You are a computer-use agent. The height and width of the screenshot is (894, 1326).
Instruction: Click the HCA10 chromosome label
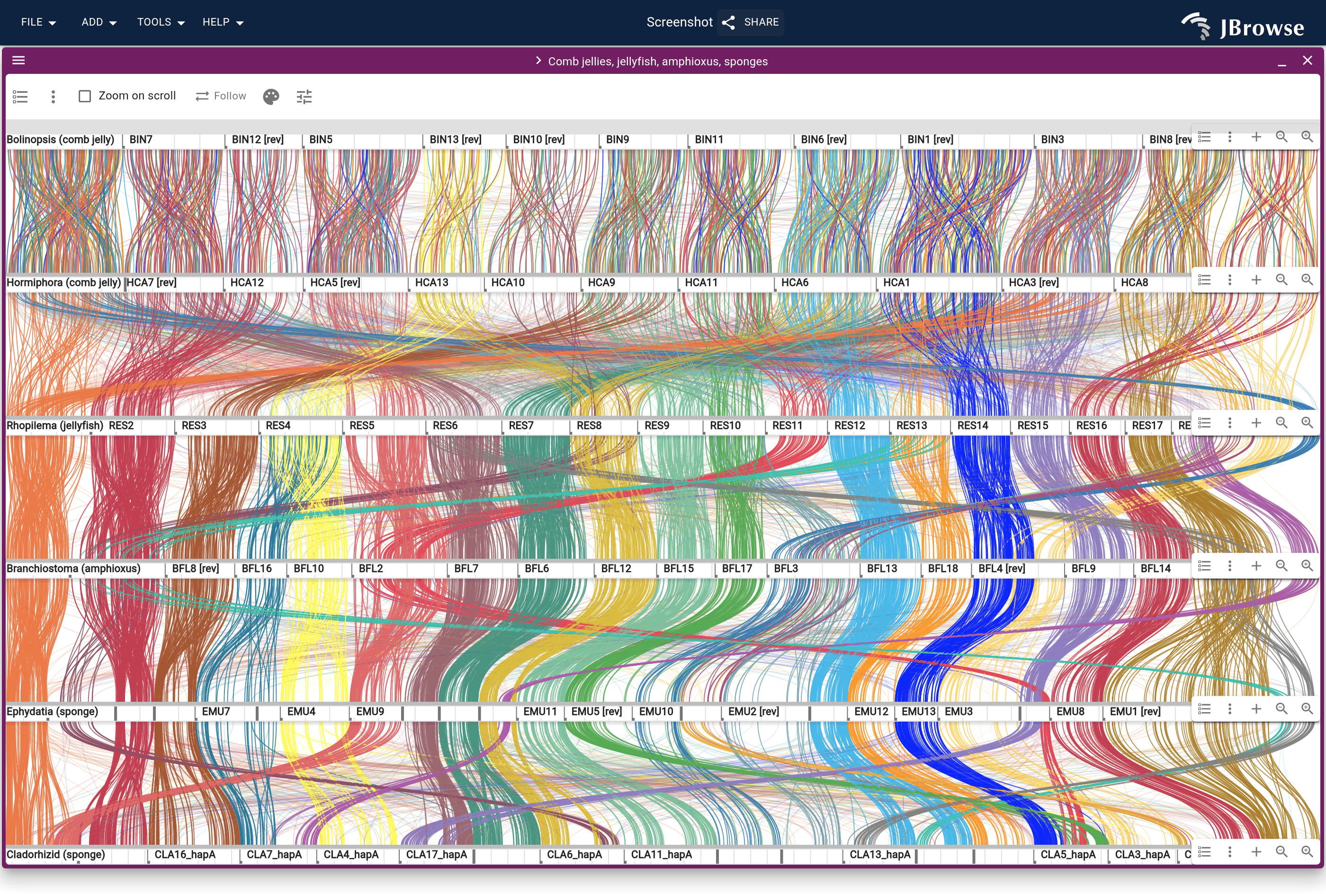tap(507, 283)
